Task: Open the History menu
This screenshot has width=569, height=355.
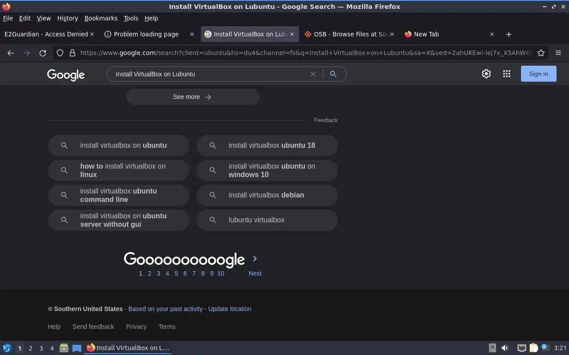Action: (x=68, y=18)
